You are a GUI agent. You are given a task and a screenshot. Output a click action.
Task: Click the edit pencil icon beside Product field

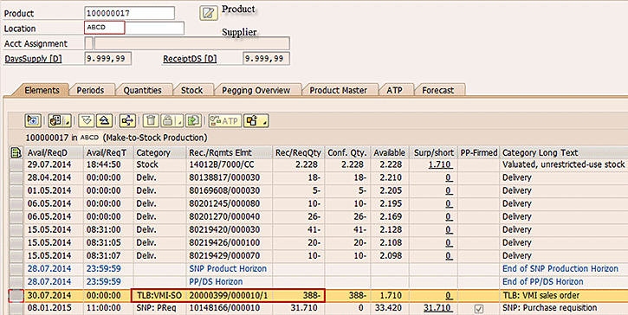[x=209, y=13]
